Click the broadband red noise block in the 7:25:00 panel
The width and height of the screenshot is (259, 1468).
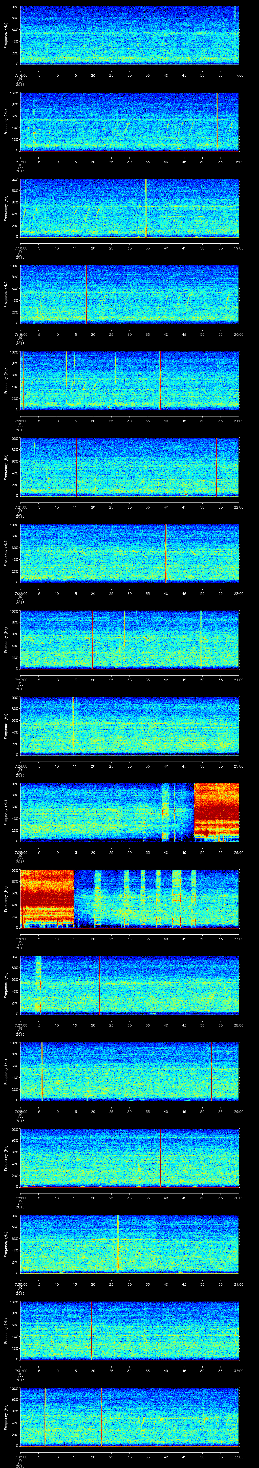(x=217, y=811)
